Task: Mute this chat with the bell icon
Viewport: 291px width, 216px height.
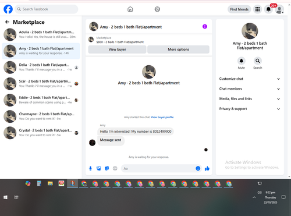Action: tap(242, 61)
